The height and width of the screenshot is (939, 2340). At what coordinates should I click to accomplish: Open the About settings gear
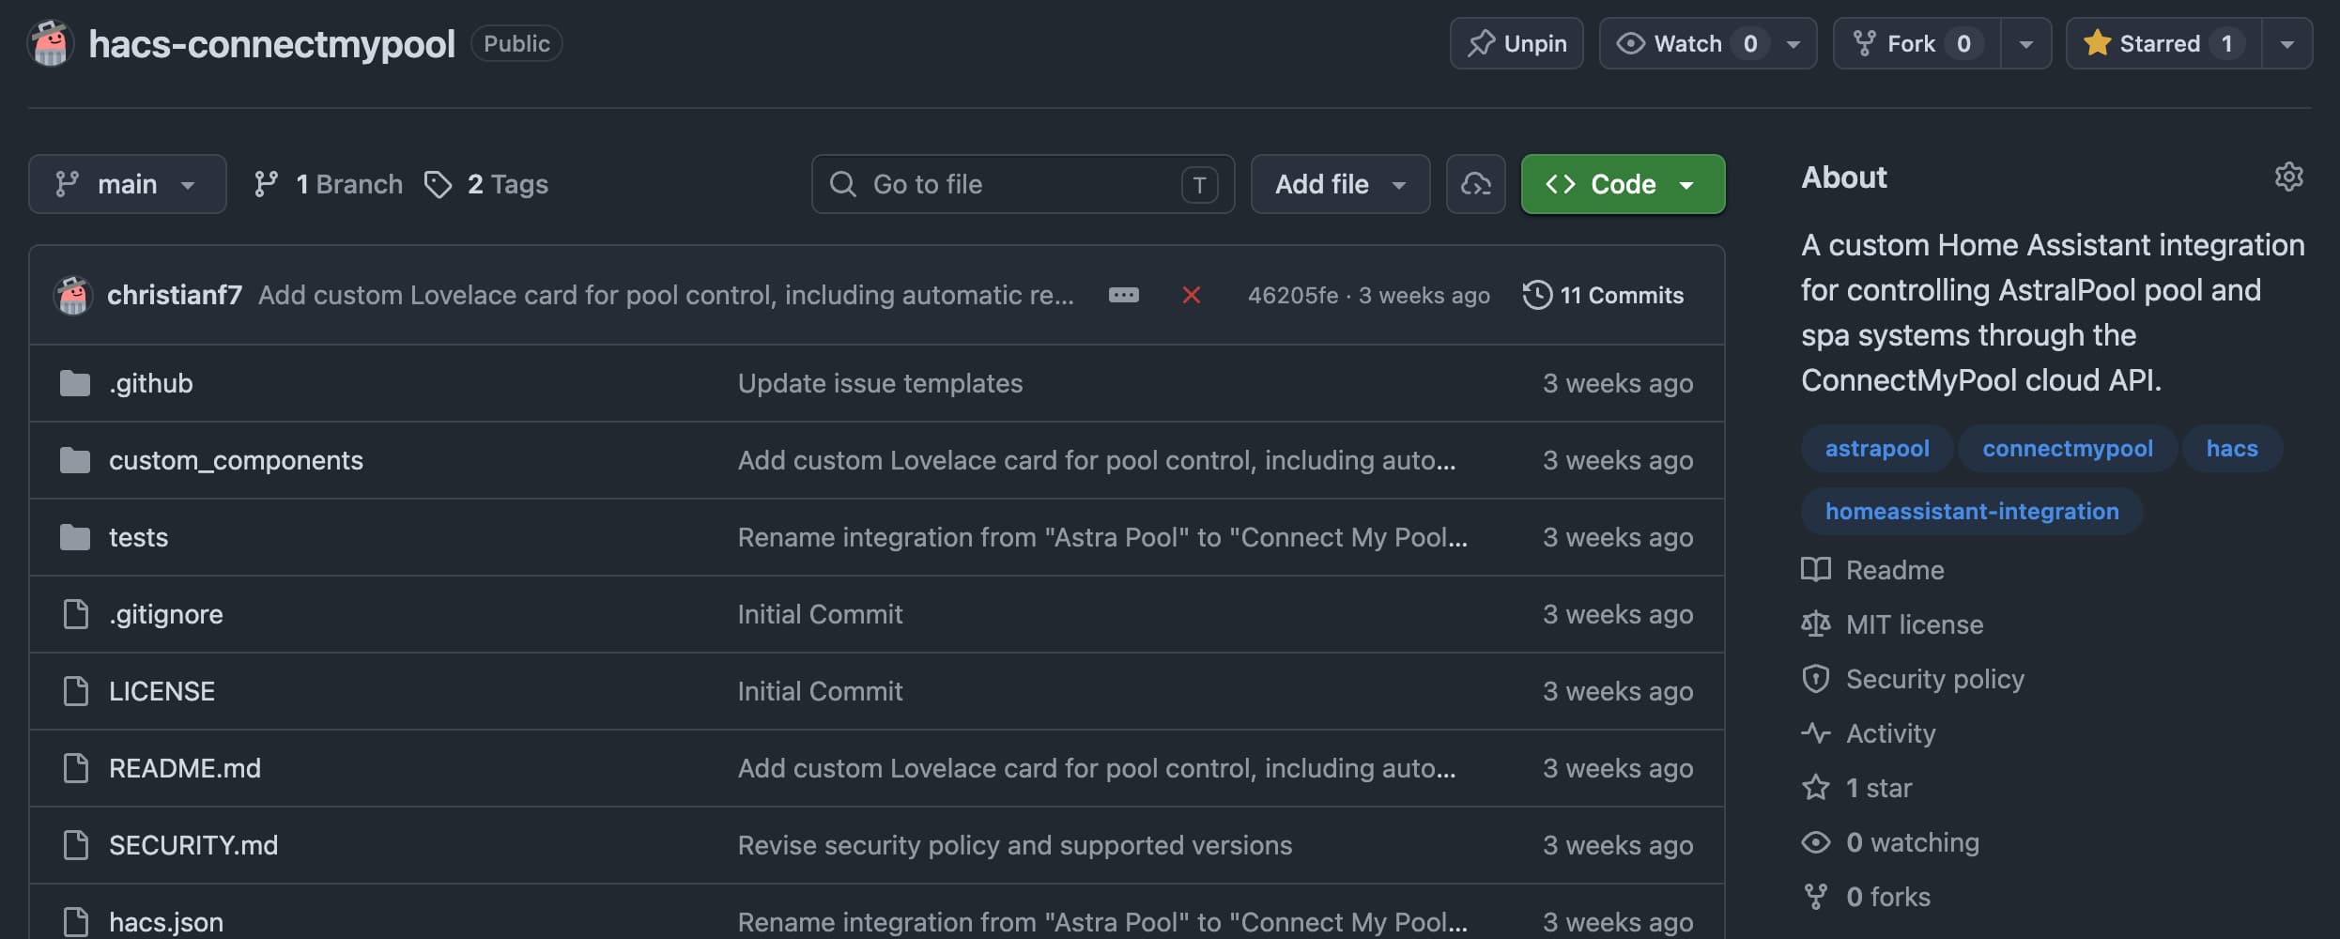[x=2289, y=177]
